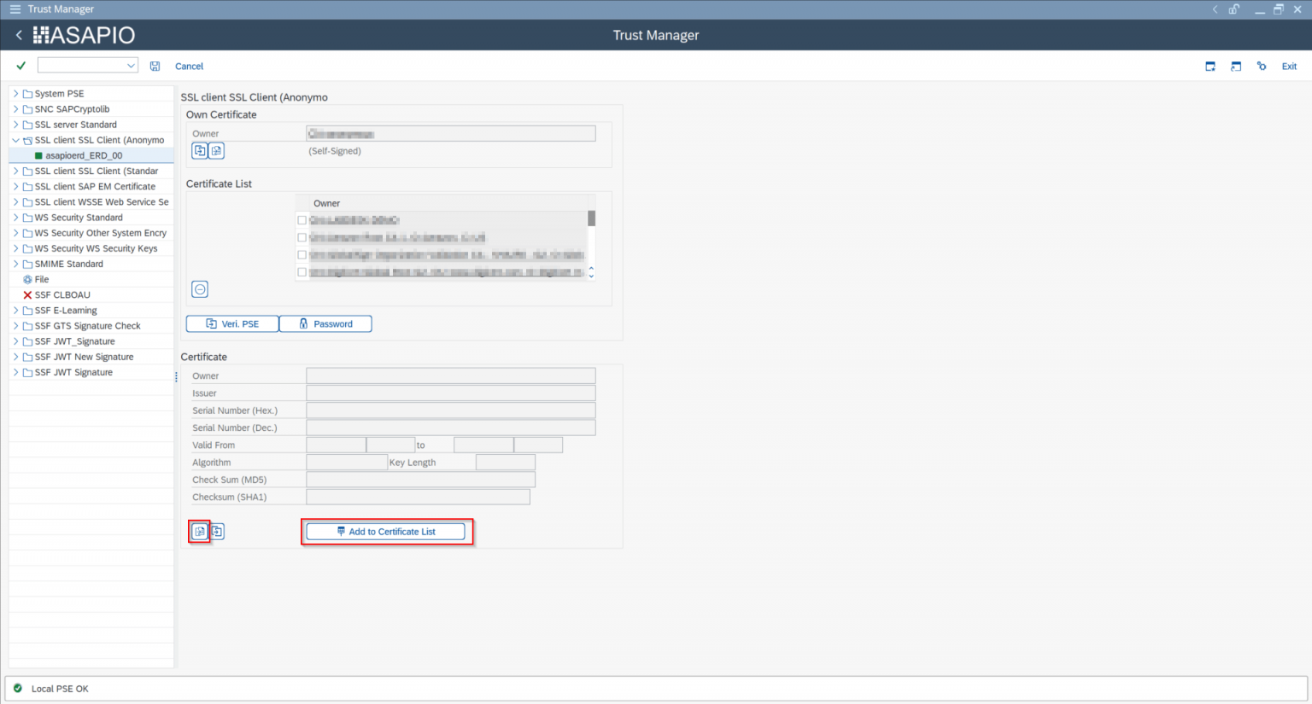The height and width of the screenshot is (704, 1312).
Task: Click the red X icon of SSF CLBOAU
Action: tap(27, 295)
